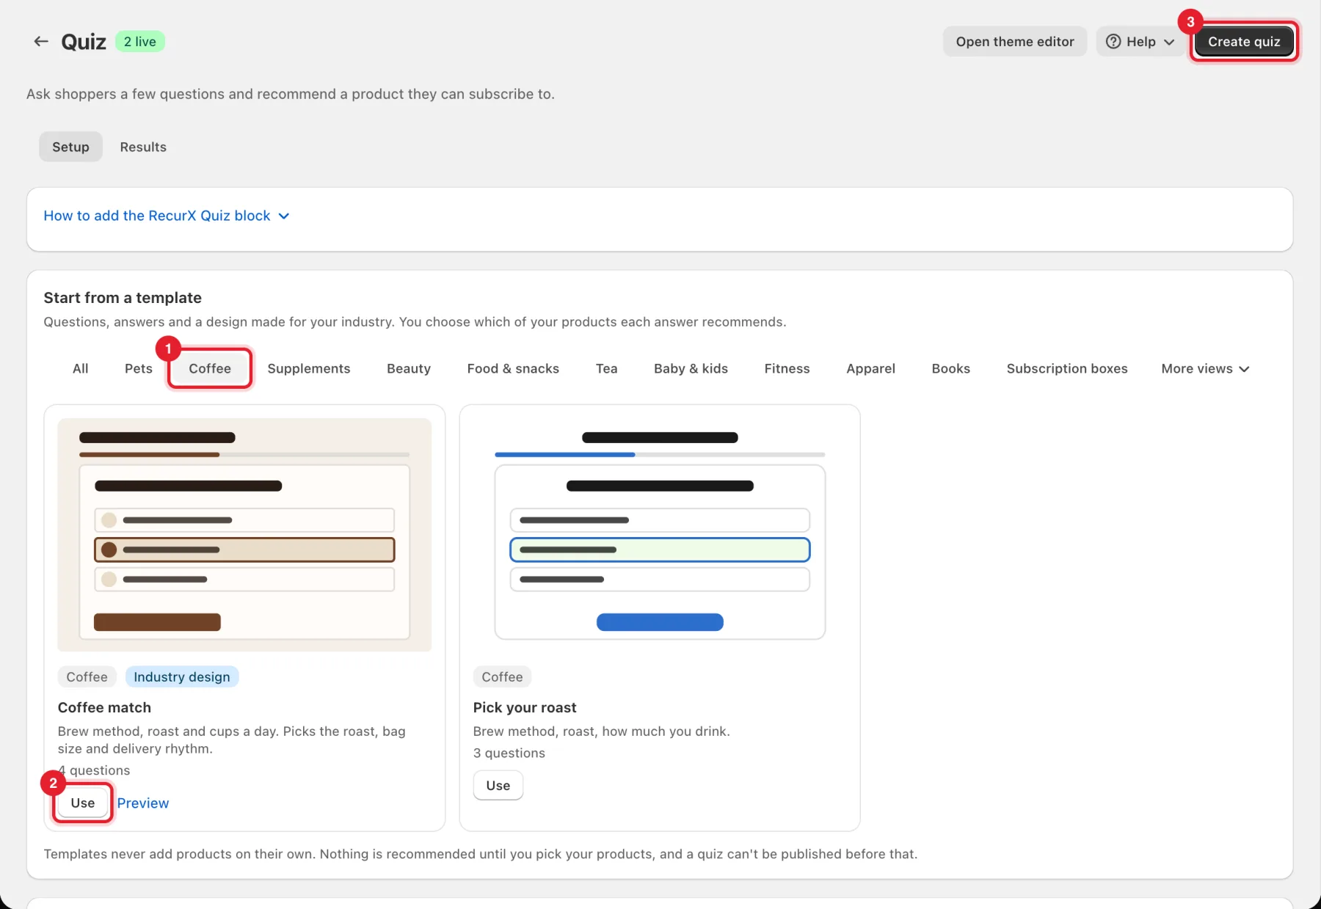1321x909 pixels.
Task: Click the Start from a template heading
Action: [x=123, y=298]
